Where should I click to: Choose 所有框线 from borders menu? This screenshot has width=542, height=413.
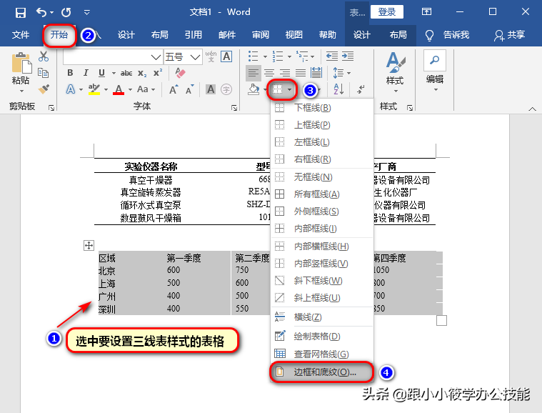317,194
